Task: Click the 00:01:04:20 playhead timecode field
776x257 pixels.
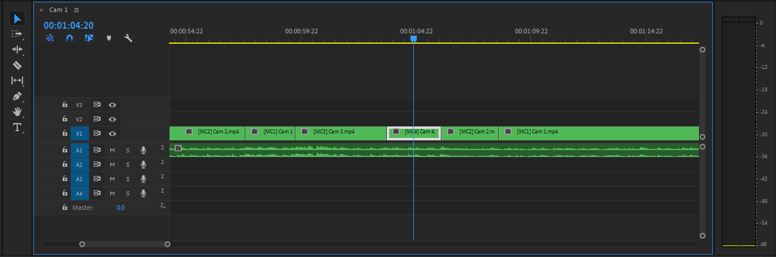Action: coord(68,25)
